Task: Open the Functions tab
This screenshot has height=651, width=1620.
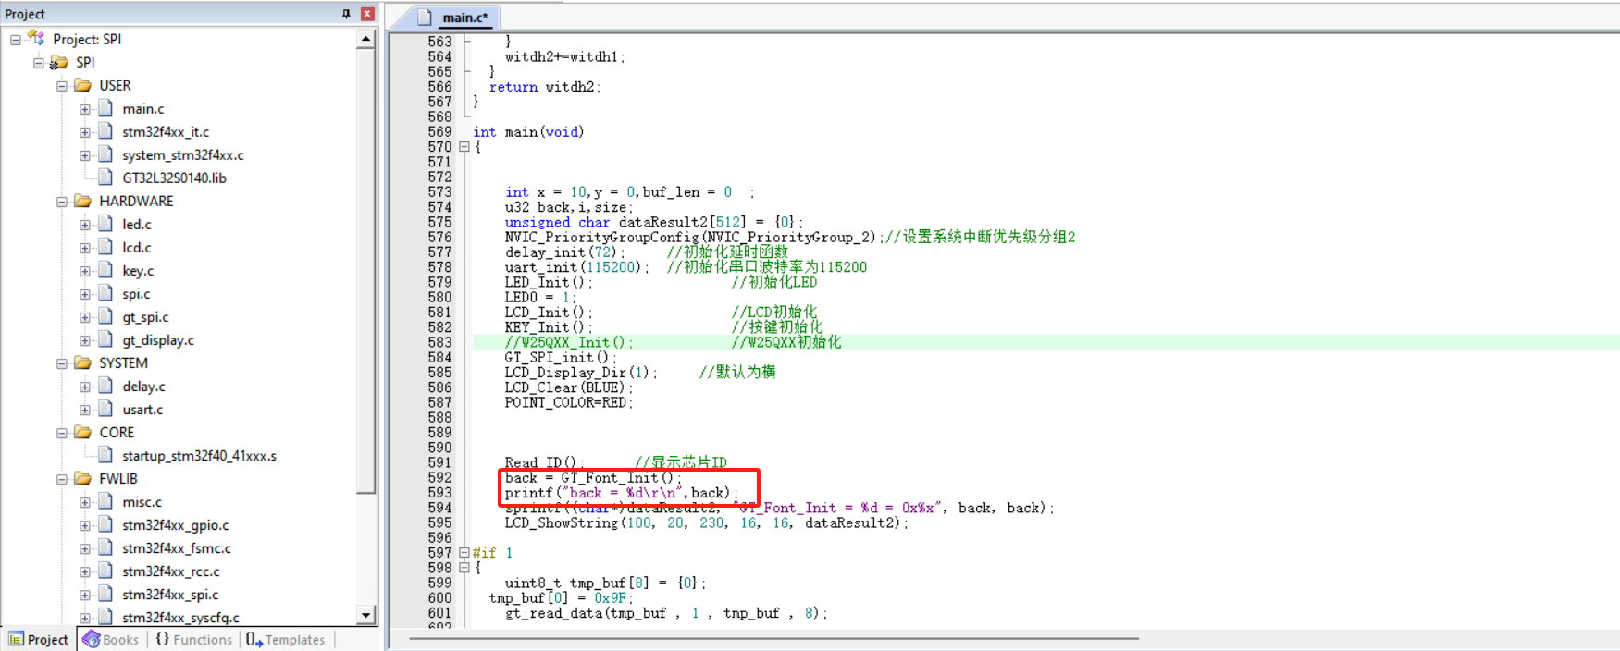Action: (194, 639)
